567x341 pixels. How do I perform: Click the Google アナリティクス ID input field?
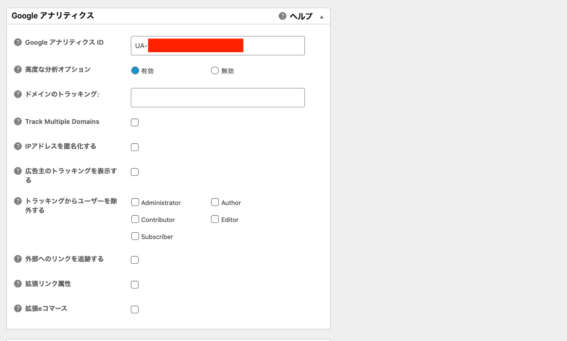pyautogui.click(x=218, y=46)
